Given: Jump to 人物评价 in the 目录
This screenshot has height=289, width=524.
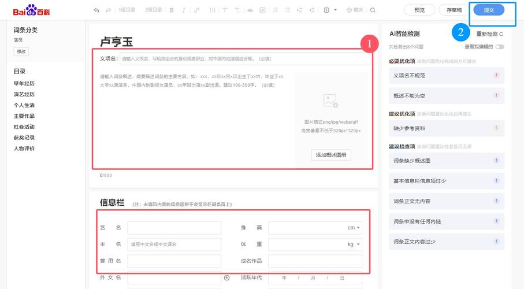Looking at the screenshot, I should tap(24, 148).
